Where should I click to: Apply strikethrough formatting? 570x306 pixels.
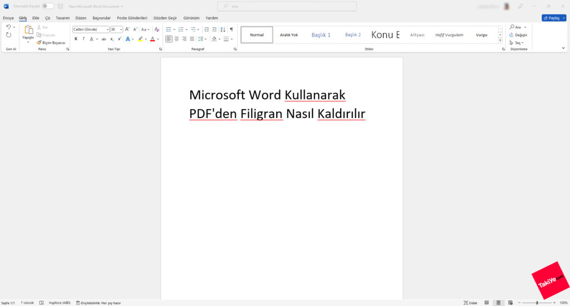tap(104, 39)
